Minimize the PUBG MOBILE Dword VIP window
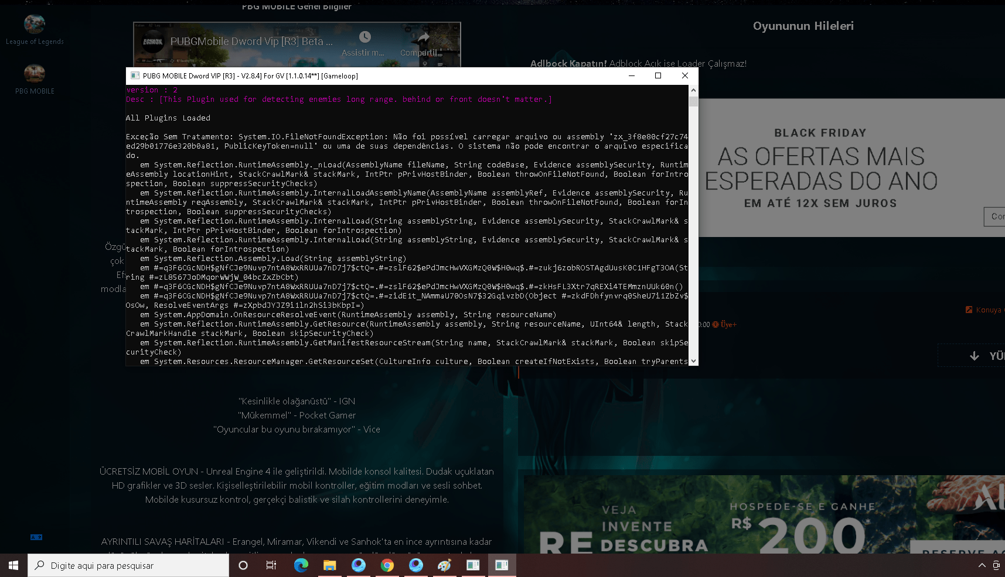The image size is (1005, 577). (x=632, y=75)
